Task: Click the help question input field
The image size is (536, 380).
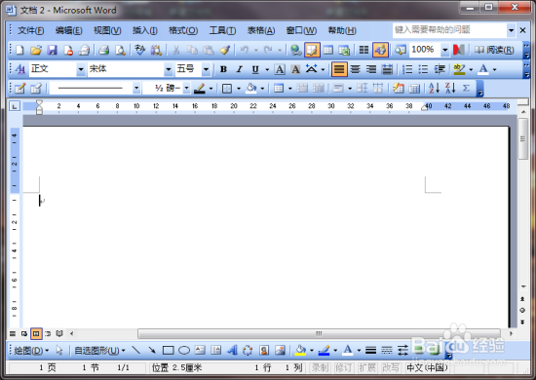Action: point(449,30)
